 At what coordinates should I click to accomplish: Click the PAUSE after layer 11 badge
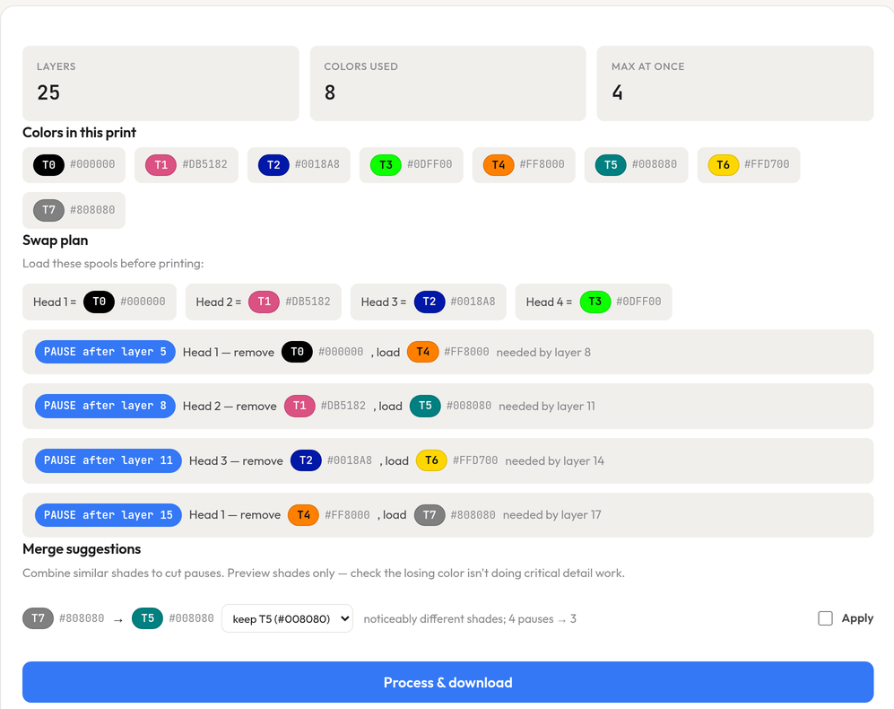[x=108, y=460]
